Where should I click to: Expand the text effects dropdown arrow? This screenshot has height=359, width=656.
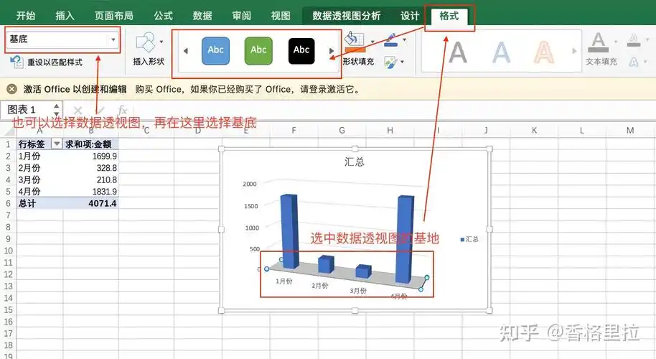pos(645,62)
